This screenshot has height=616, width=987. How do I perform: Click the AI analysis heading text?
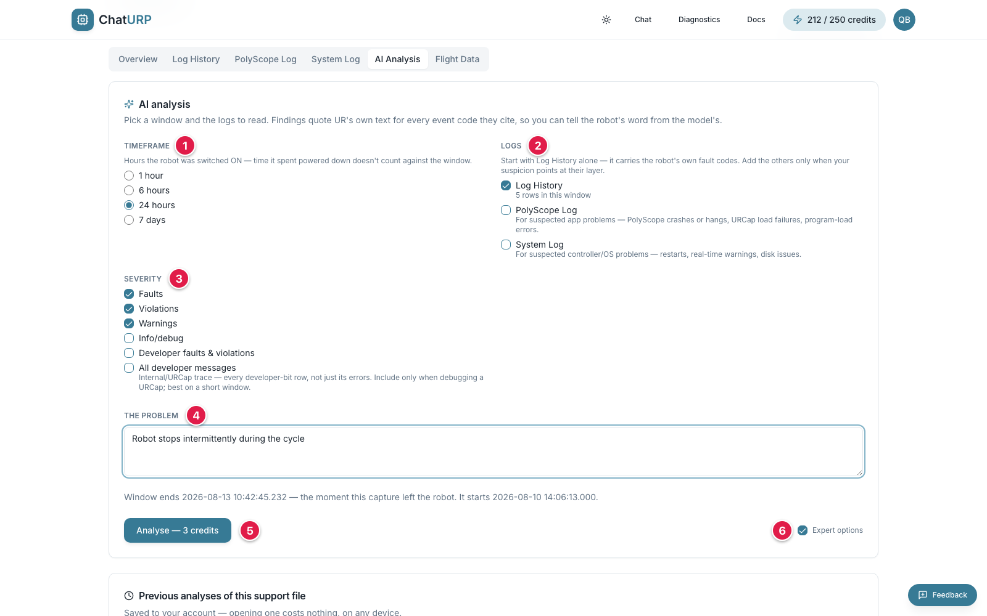point(165,104)
